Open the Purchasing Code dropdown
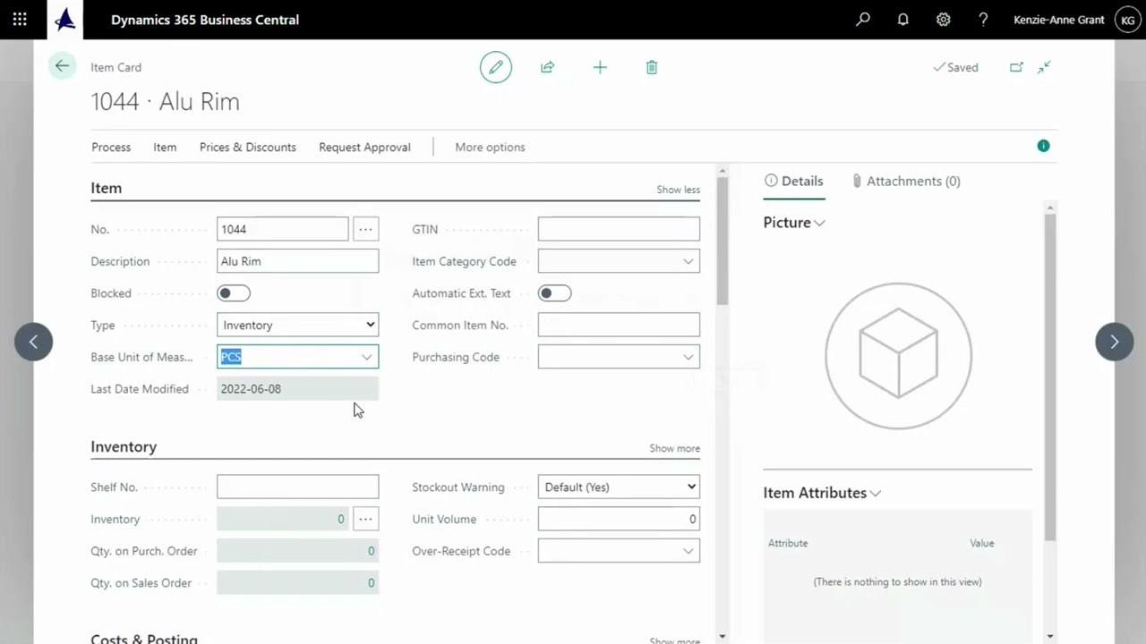The image size is (1146, 644). pyautogui.click(x=688, y=357)
